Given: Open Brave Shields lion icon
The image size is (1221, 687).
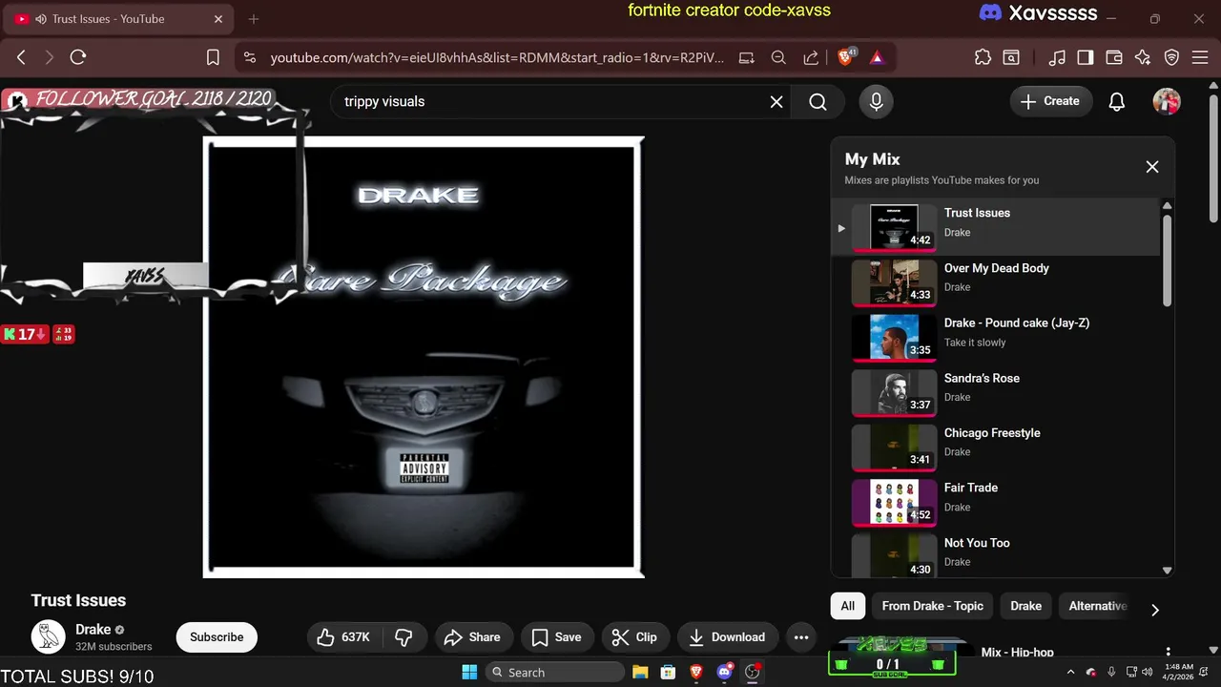Looking at the screenshot, I should pos(846,57).
